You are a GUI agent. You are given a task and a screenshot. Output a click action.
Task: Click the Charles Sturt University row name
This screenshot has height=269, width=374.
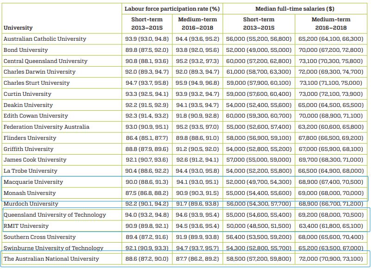(37, 83)
